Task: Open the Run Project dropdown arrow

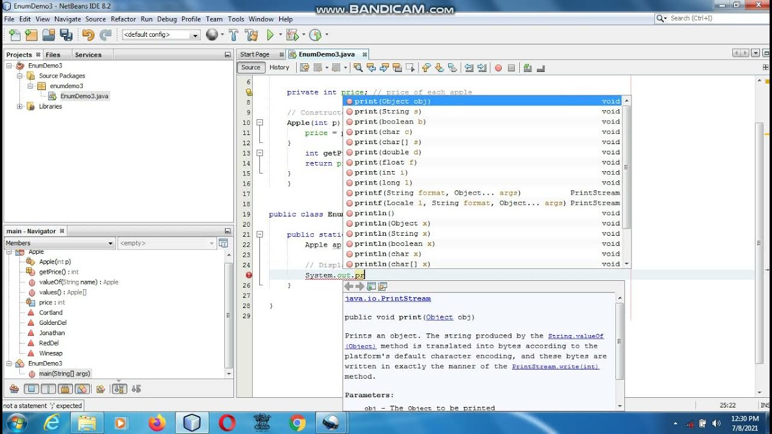Action: click(x=280, y=35)
